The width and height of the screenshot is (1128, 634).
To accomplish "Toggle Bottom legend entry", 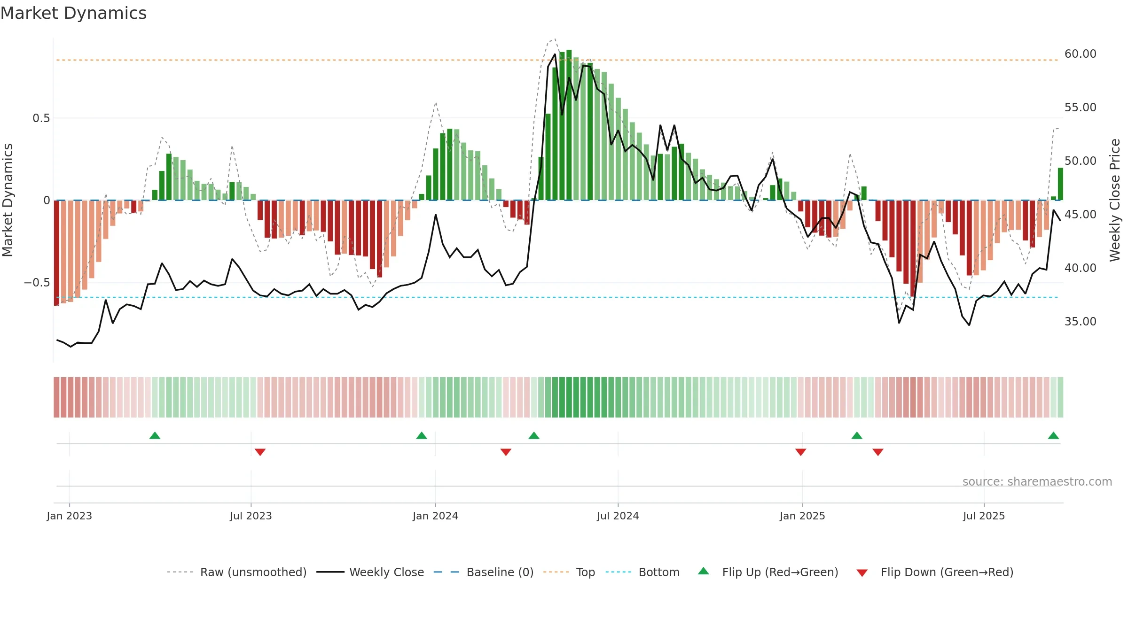I will tap(642, 572).
